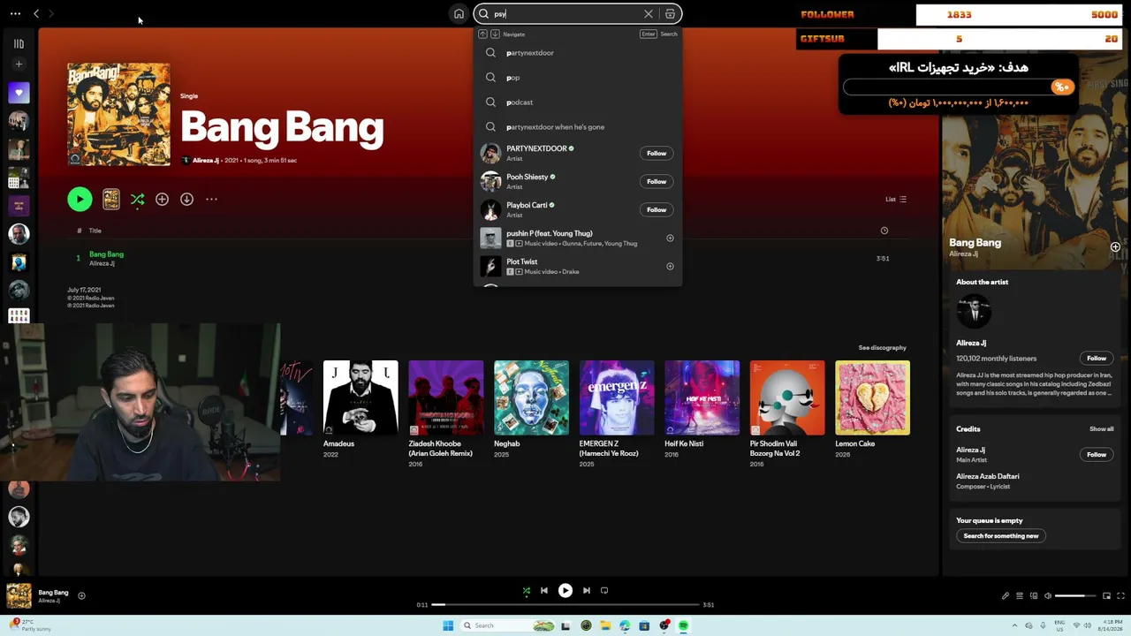This screenshot has width=1131, height=636.
Task: Add 'pushin P' to Liked Songs
Action: click(670, 238)
